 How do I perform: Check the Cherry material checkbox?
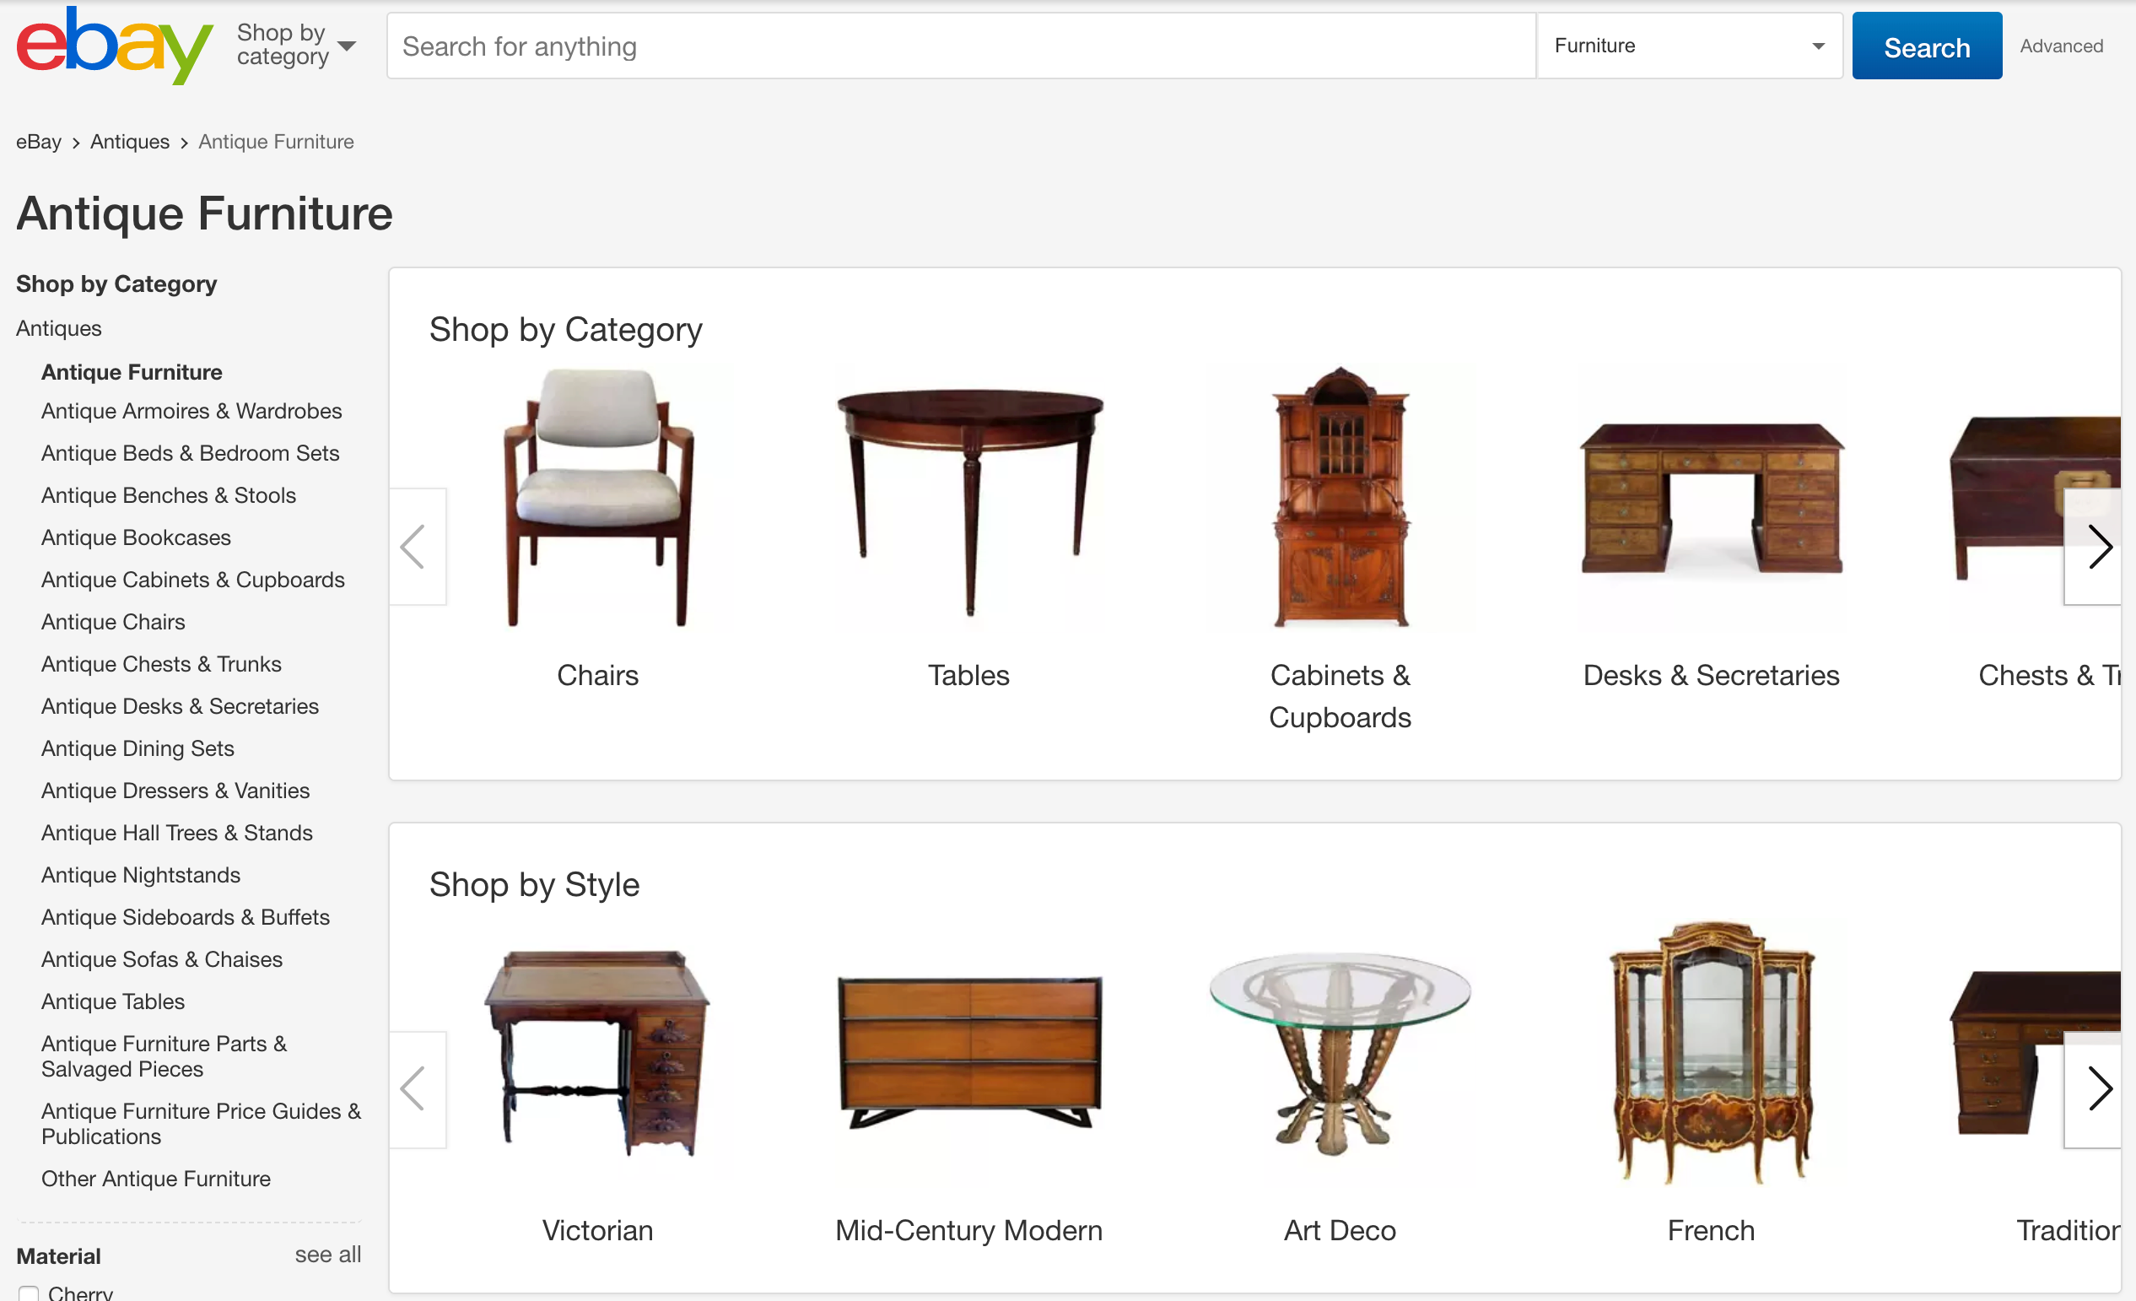(29, 1293)
